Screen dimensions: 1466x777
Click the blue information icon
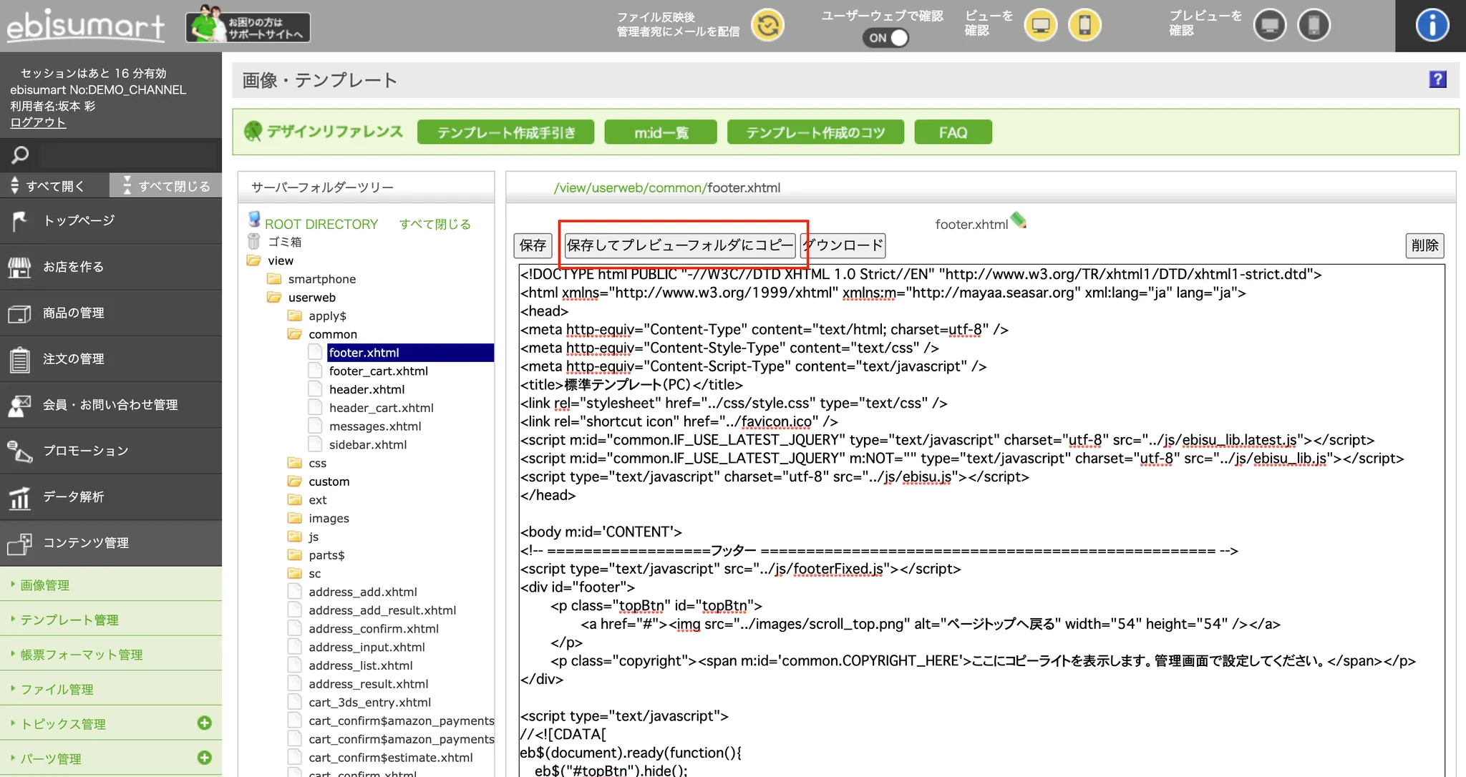(1432, 26)
